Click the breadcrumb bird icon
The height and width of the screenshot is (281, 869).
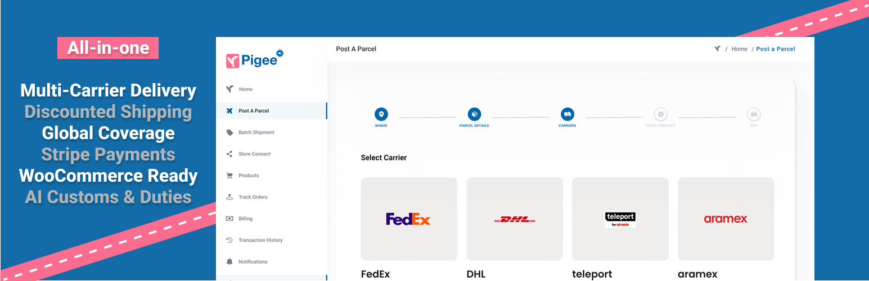pos(718,49)
